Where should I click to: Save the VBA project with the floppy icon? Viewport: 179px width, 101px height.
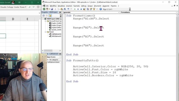click(52, 9)
